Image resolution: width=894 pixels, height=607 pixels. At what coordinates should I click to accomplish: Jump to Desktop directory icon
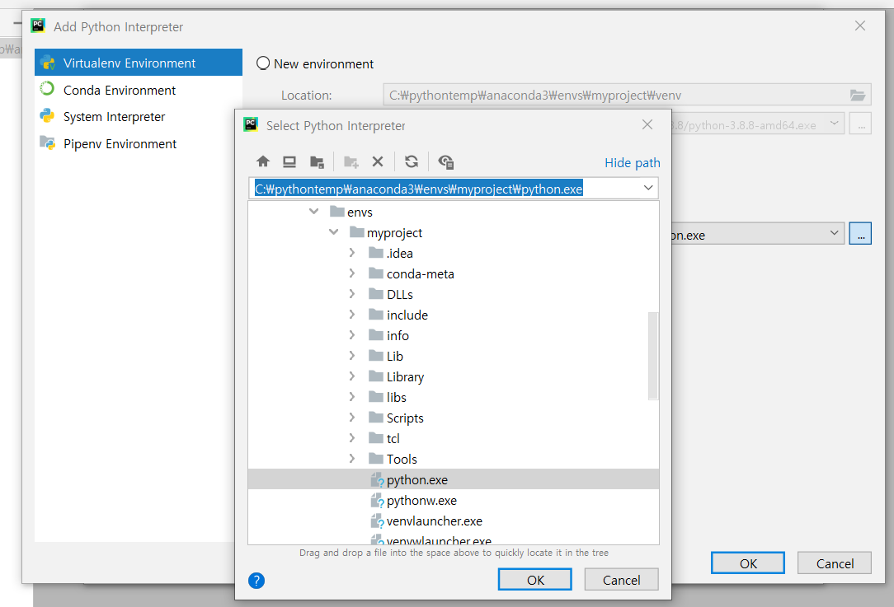(289, 161)
